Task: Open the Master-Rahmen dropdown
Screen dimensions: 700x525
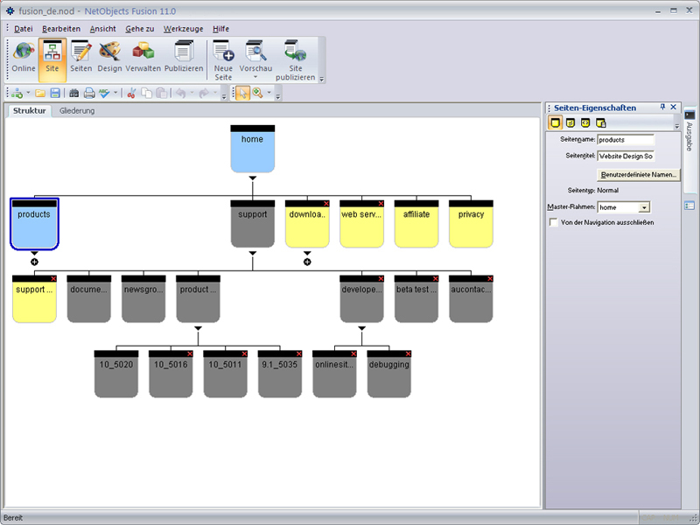Action: [644, 207]
